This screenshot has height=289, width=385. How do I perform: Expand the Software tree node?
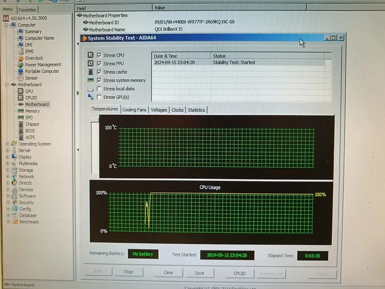(8, 196)
